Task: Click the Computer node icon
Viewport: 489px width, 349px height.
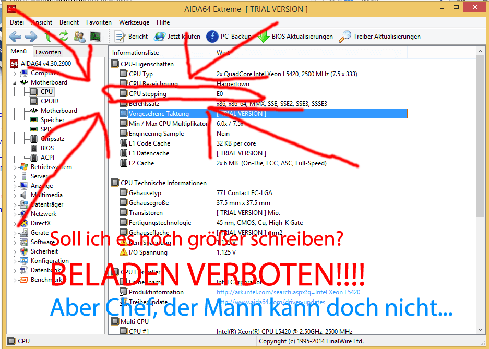Action: pos(23,73)
